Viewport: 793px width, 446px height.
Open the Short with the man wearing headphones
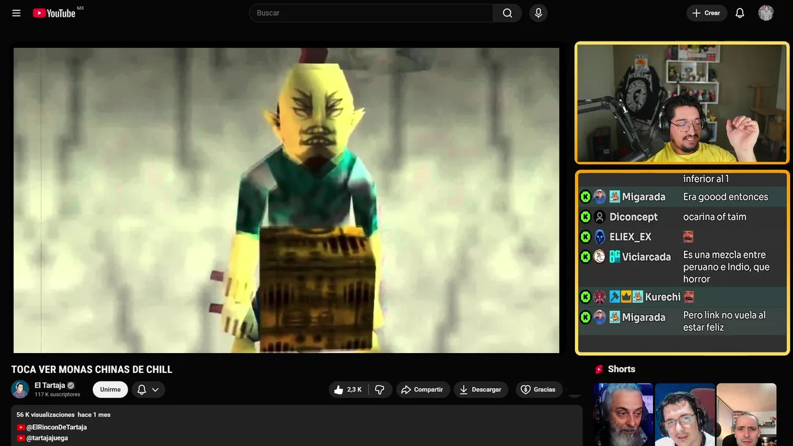685,414
